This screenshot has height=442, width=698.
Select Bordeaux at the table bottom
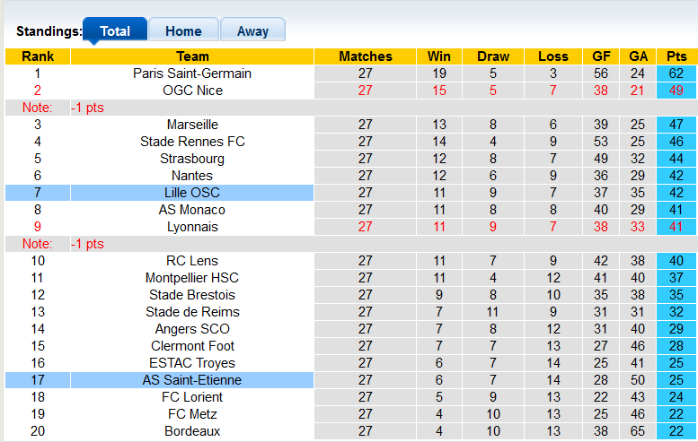point(192,431)
